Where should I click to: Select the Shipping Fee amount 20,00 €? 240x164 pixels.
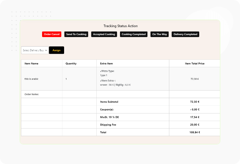pyautogui.click(x=195, y=125)
